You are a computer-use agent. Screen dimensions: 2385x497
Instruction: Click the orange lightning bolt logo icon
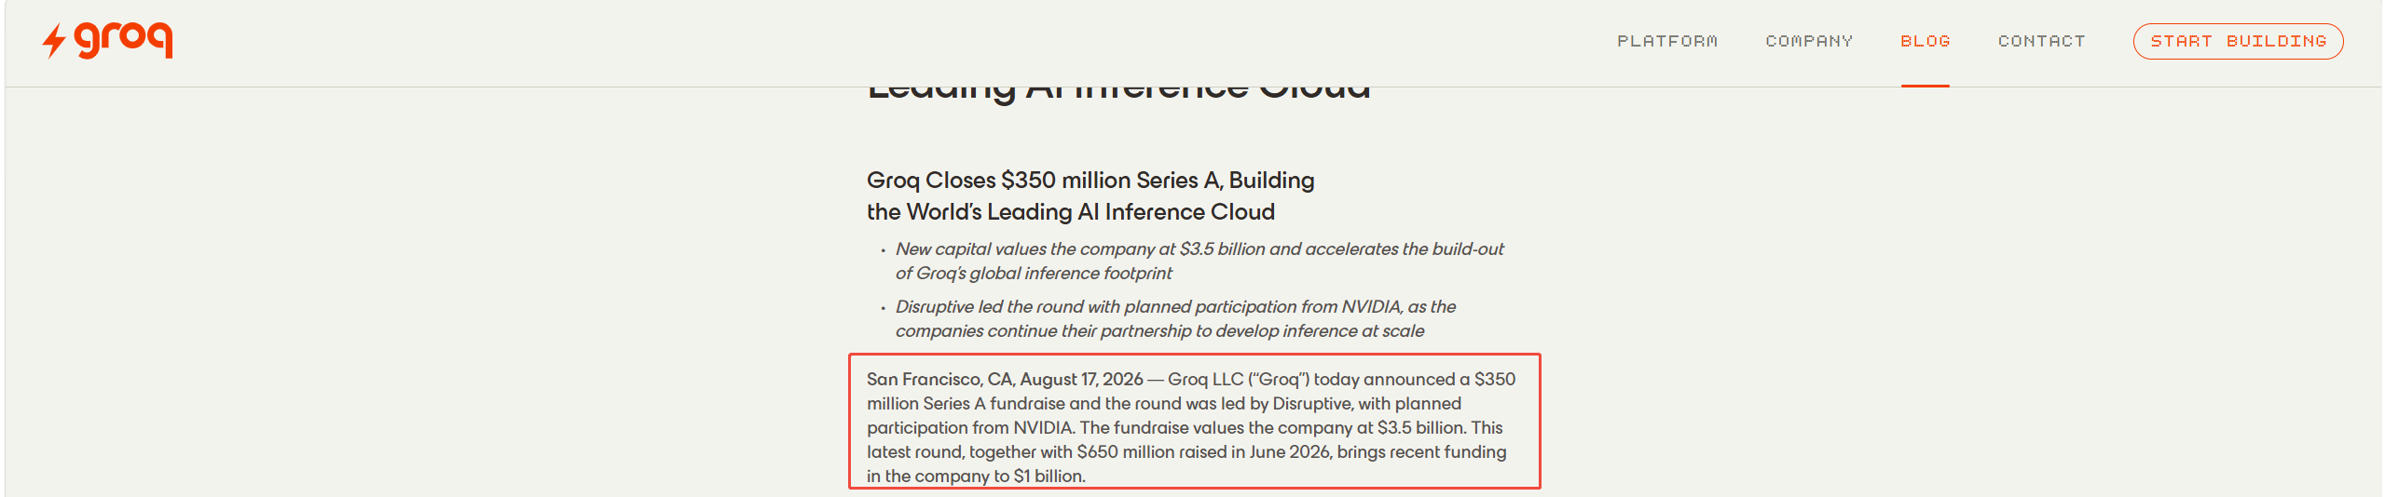pyautogui.click(x=54, y=41)
